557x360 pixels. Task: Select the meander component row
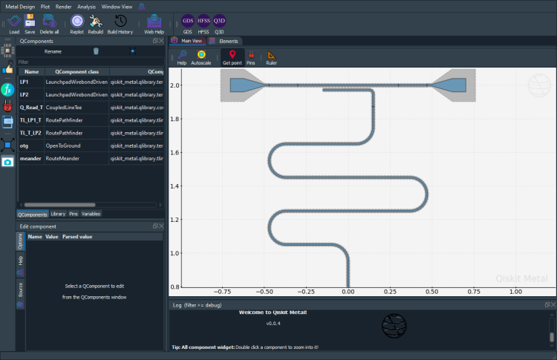click(x=91, y=159)
